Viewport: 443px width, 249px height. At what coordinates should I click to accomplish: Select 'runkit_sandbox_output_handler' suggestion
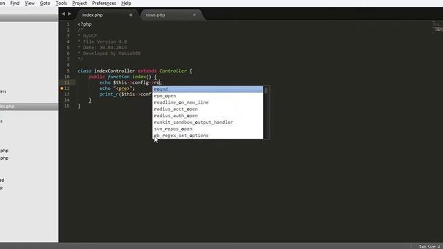coord(208,122)
